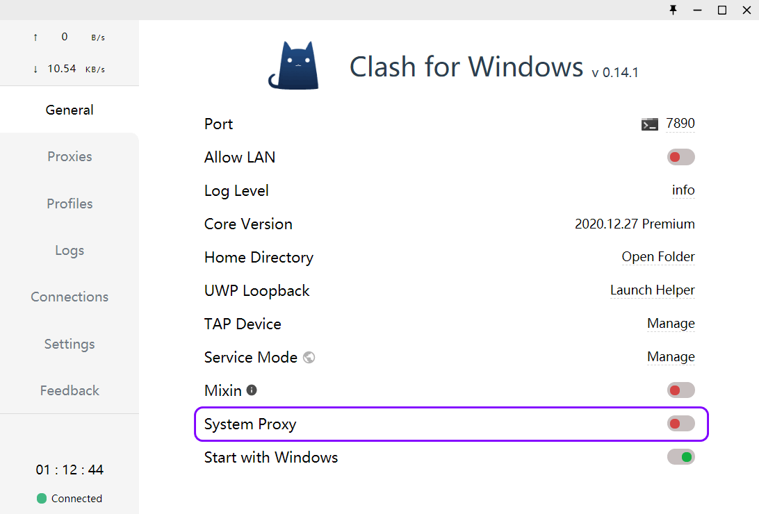Click the green Connected status dot
Viewport: 759px width, 514px height.
pos(42,498)
